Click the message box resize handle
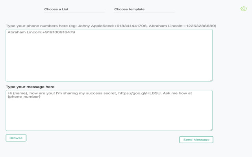Image resolution: width=252 pixels, height=157 pixels. [x=211, y=129]
